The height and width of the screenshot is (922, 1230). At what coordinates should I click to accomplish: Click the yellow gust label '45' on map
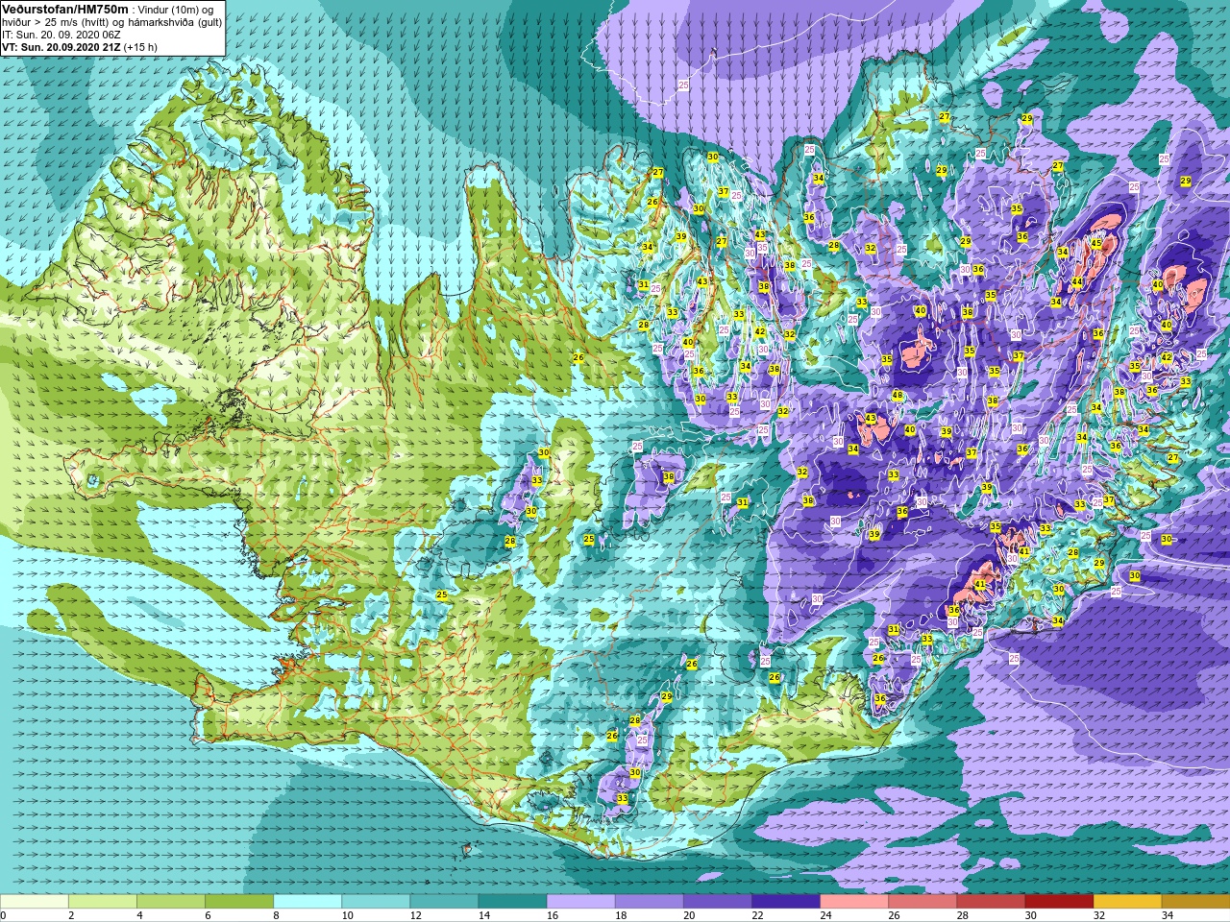(x=1096, y=244)
